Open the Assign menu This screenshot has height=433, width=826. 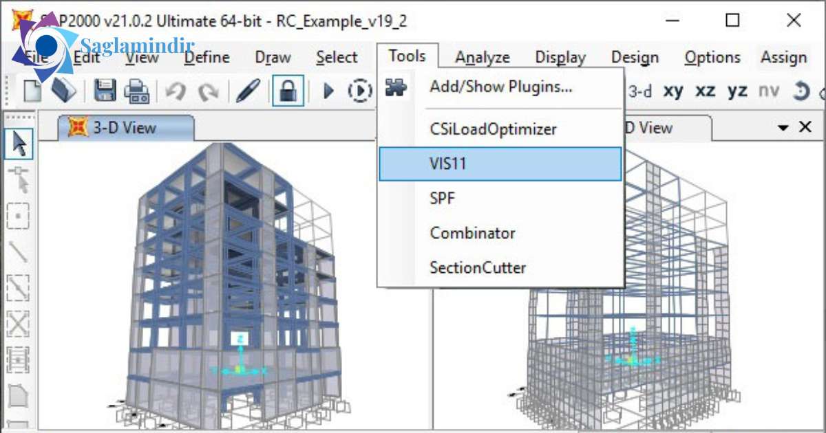(783, 58)
